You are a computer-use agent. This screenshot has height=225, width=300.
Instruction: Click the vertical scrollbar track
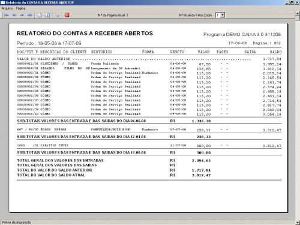[x=298, y=120]
